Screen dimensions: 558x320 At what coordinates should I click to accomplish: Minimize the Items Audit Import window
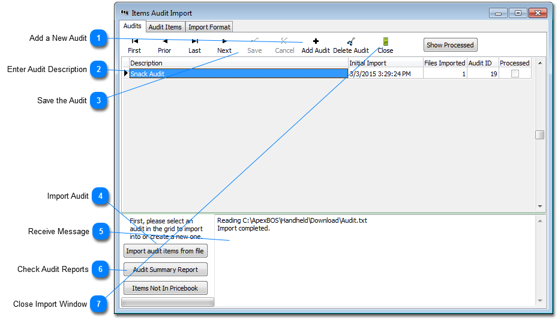click(498, 13)
